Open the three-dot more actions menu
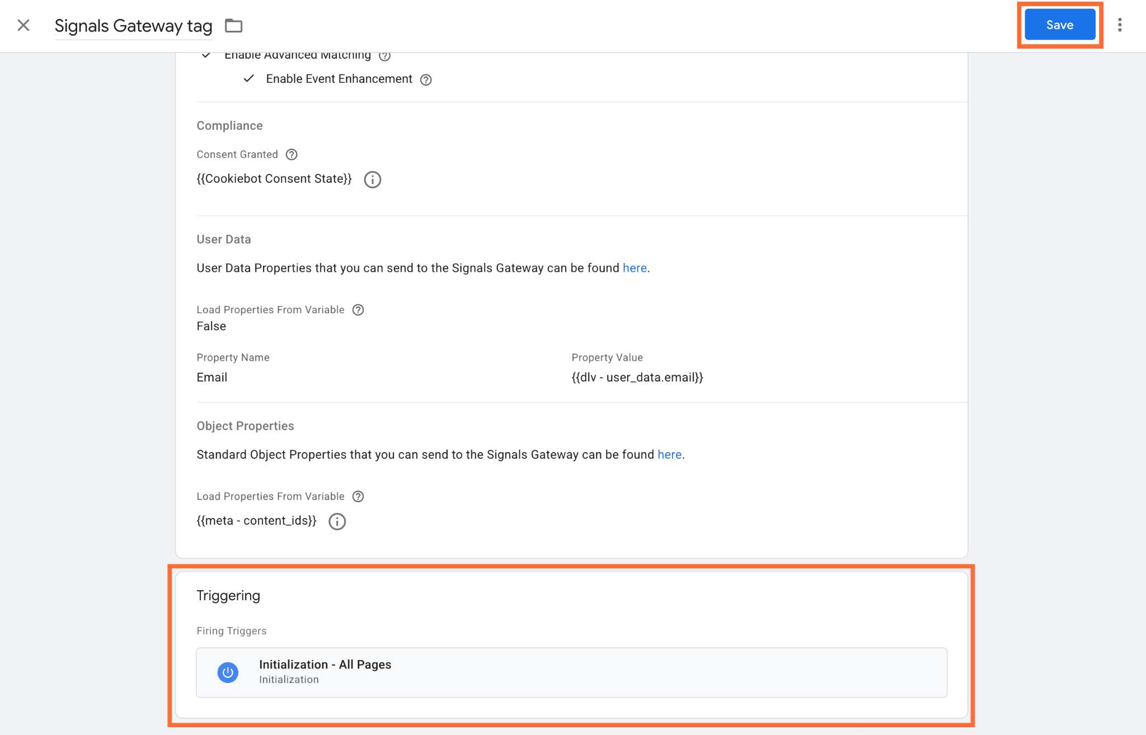1146x735 pixels. (x=1120, y=25)
